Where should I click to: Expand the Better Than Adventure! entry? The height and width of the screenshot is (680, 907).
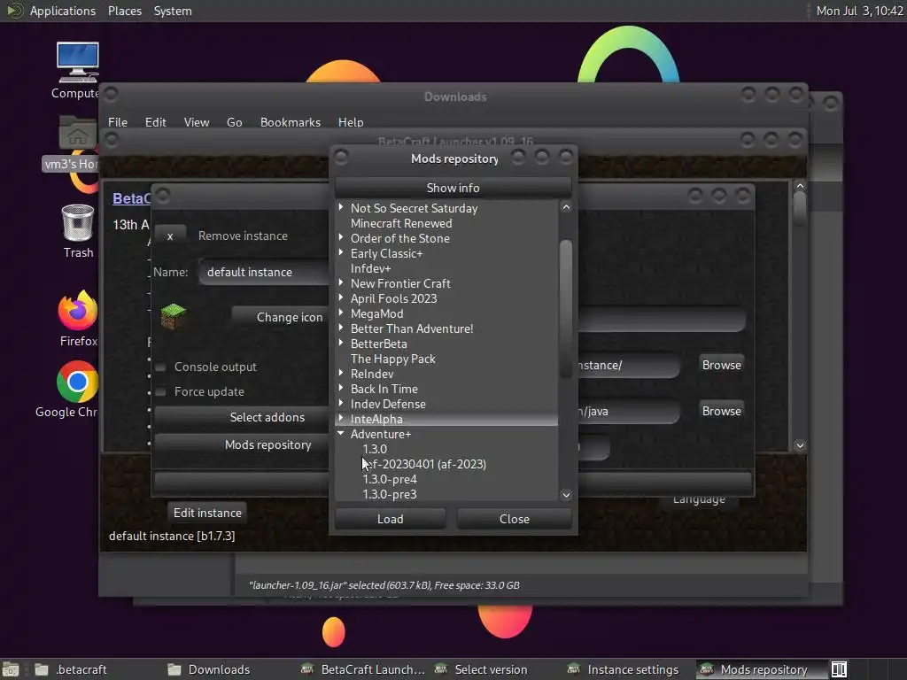341,328
